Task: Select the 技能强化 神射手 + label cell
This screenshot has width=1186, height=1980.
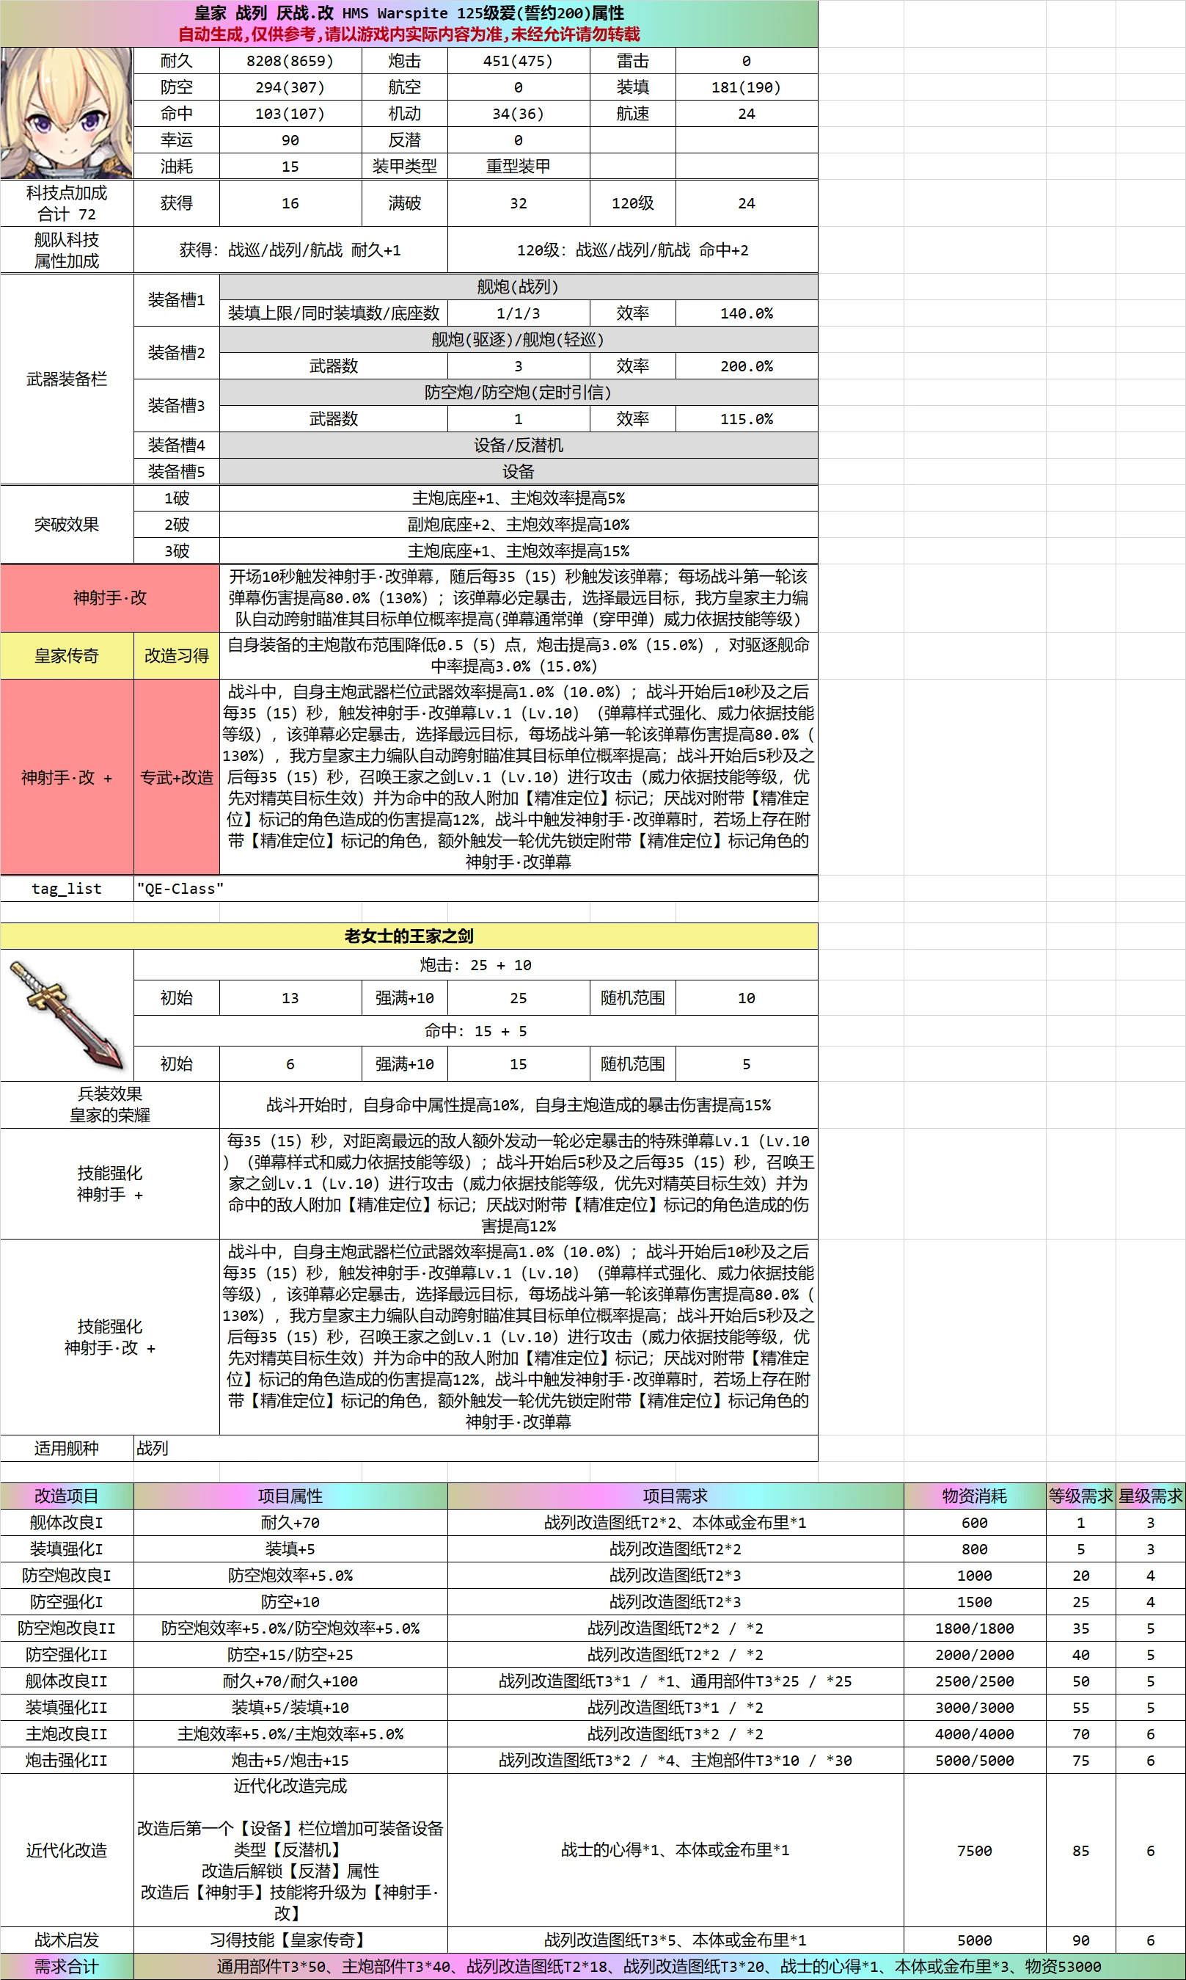Action: point(109,1184)
